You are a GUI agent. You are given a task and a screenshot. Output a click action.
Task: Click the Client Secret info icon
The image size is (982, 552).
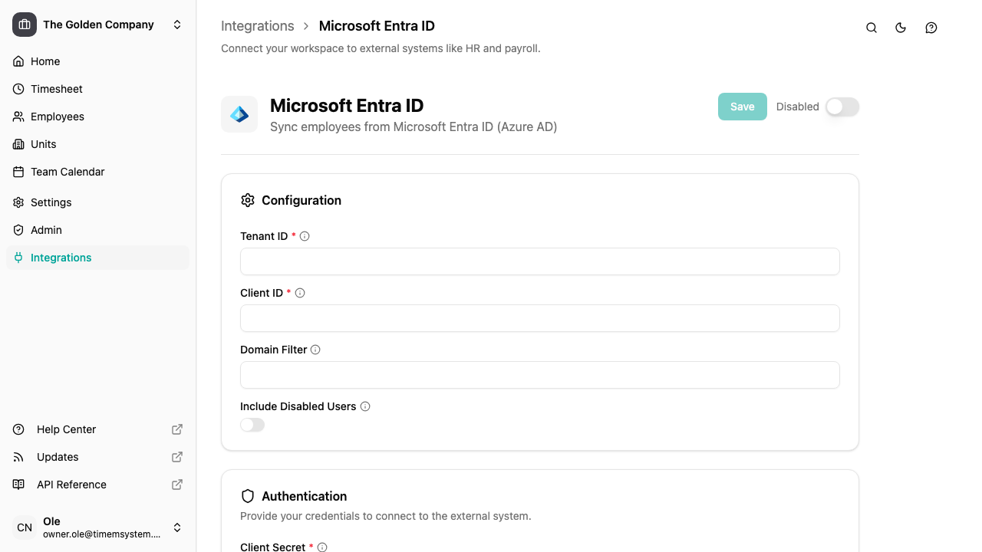322,547
